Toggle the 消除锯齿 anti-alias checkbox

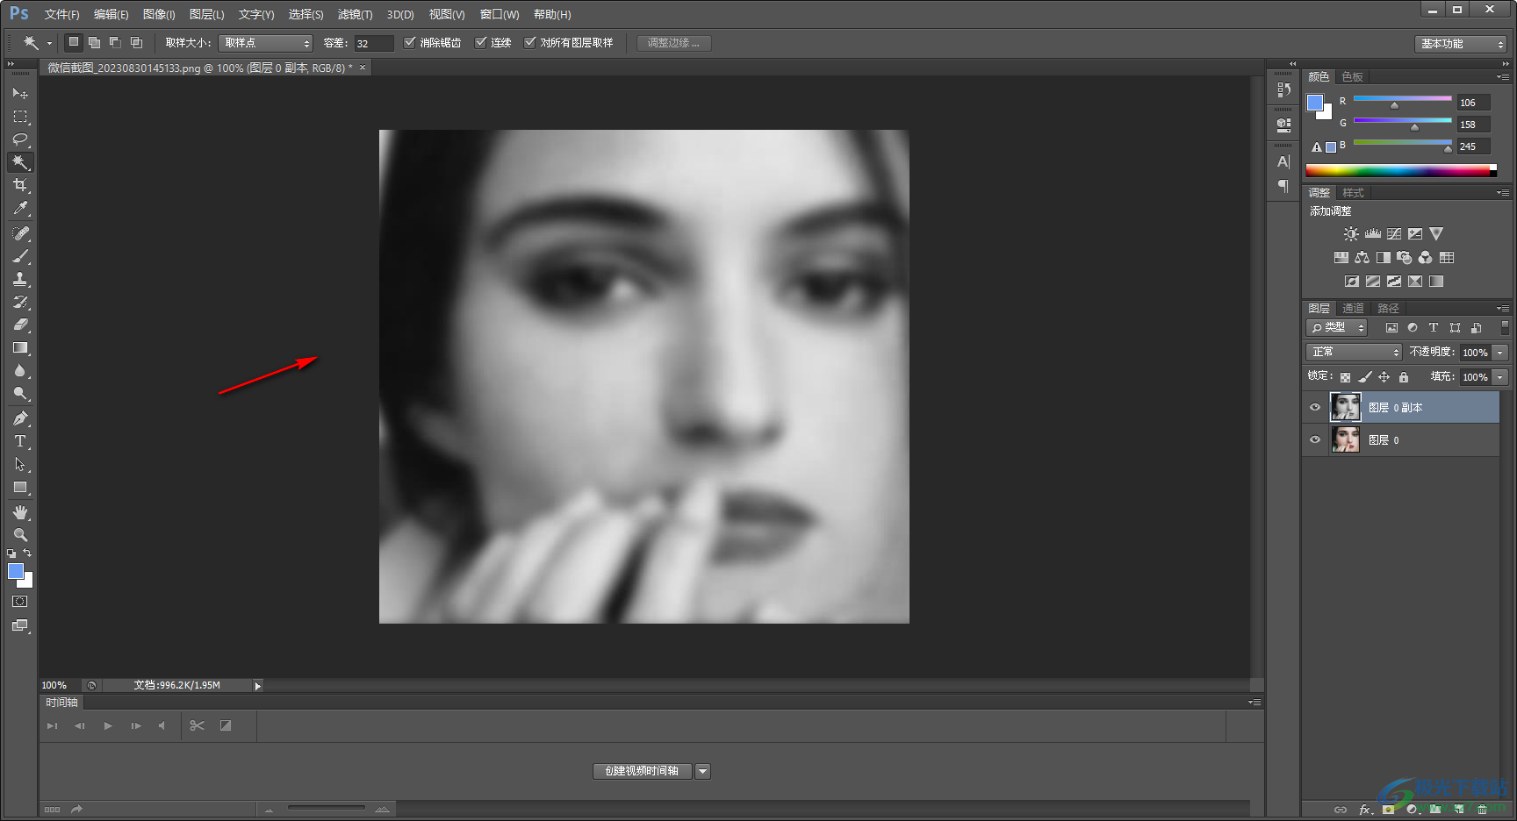coord(409,42)
